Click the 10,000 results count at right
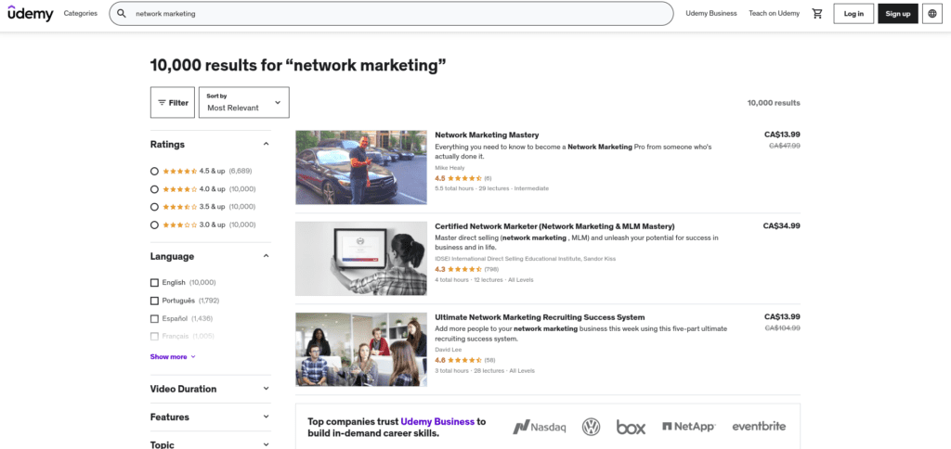The width and height of the screenshot is (951, 449). pyautogui.click(x=774, y=103)
